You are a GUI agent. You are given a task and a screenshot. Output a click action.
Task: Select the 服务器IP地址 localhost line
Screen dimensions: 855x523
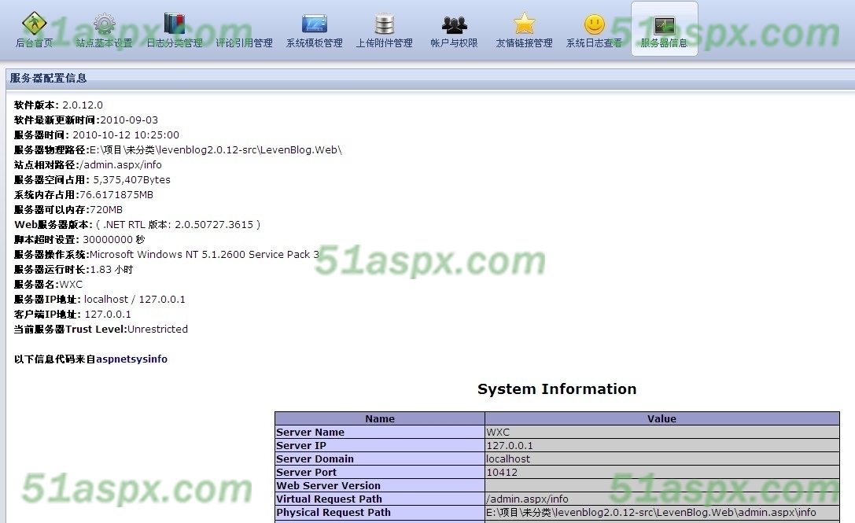click(x=100, y=300)
